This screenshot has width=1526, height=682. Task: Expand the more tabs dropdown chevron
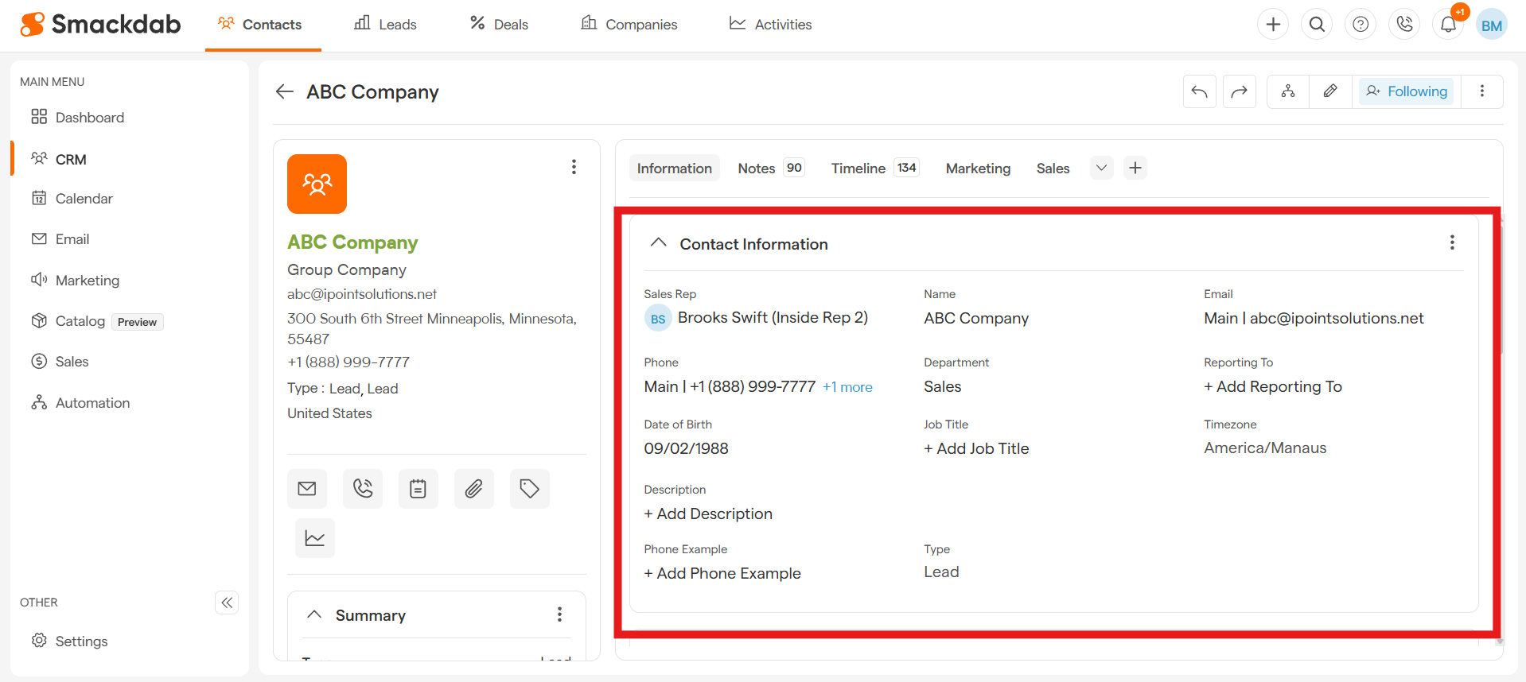point(1101,168)
